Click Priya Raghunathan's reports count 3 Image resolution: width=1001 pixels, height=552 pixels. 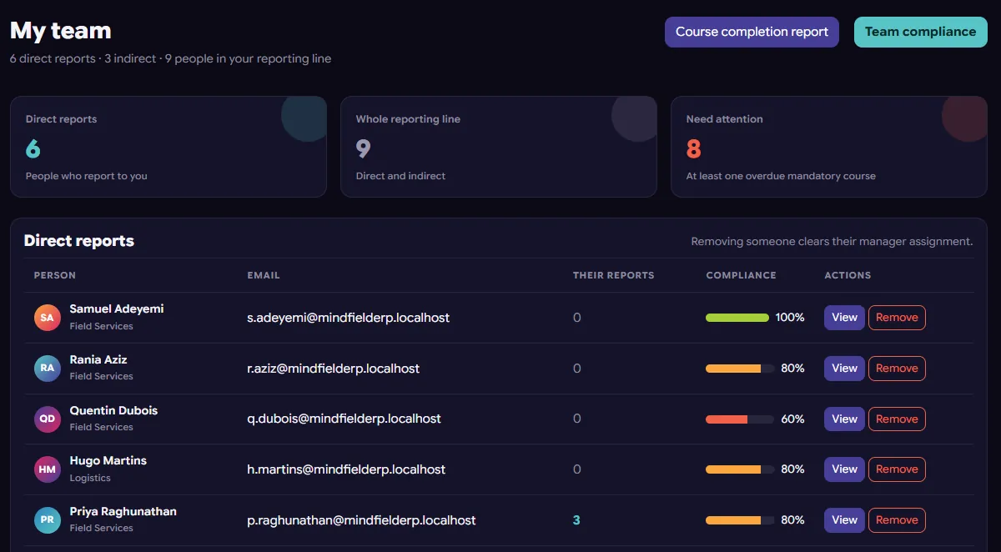pos(576,520)
